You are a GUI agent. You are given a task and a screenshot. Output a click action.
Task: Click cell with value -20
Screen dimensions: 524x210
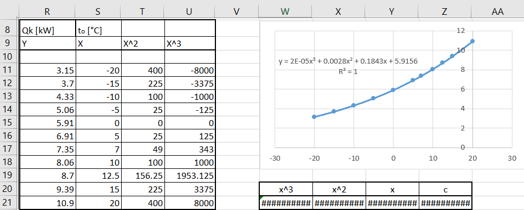98,70
